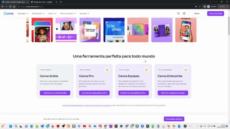Start the Canva Equipes free trial
The image size is (230, 129).
tap(133, 93)
